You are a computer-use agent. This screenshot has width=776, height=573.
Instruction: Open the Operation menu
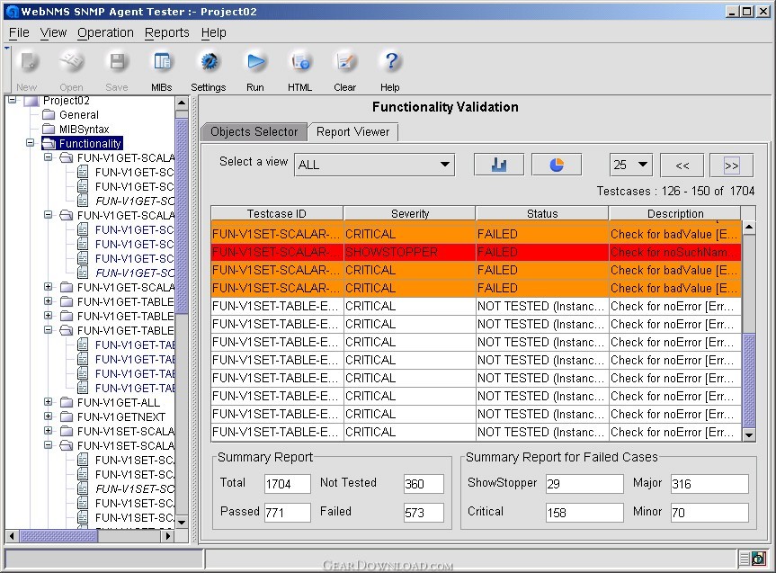pyautogui.click(x=105, y=32)
